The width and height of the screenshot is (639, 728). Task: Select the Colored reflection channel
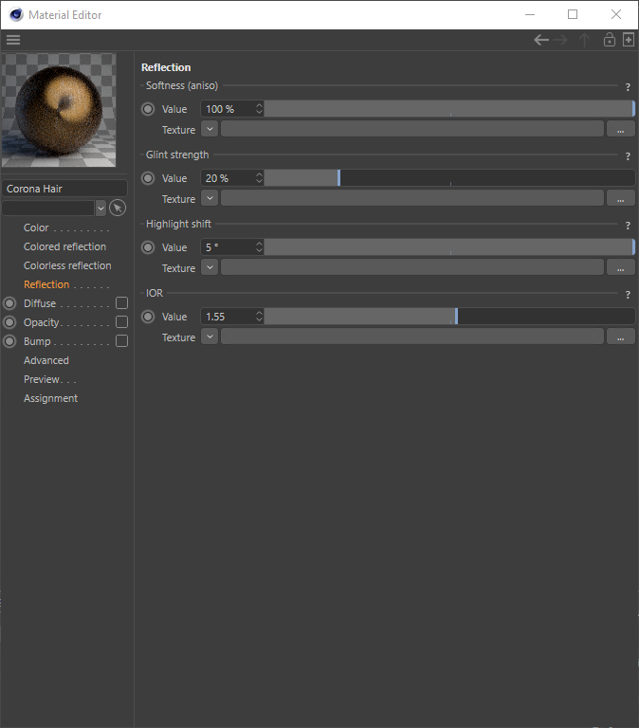tap(65, 246)
